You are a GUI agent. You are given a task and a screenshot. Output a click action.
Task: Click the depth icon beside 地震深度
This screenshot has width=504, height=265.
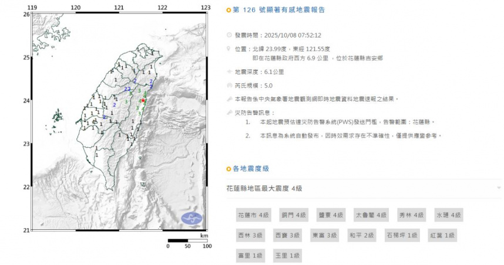(229, 72)
